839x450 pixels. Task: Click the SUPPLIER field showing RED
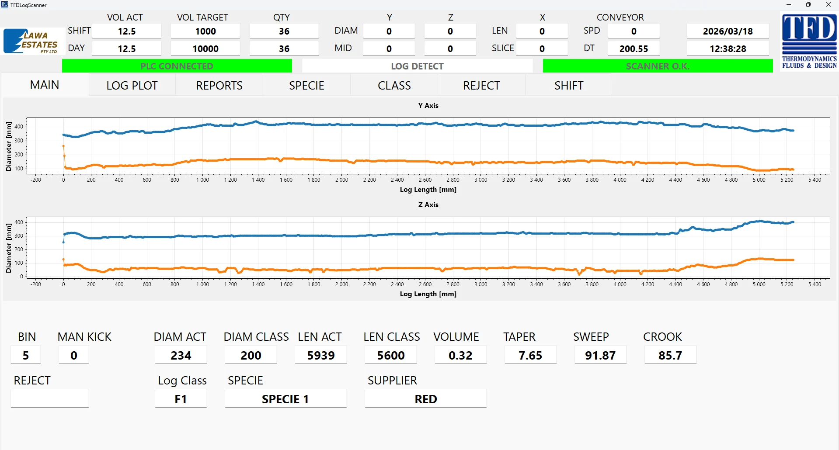click(x=425, y=399)
